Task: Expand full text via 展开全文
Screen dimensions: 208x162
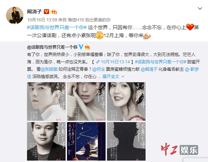Action: point(111,76)
